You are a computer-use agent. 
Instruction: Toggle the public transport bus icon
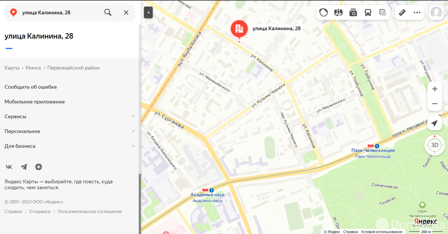point(368,13)
